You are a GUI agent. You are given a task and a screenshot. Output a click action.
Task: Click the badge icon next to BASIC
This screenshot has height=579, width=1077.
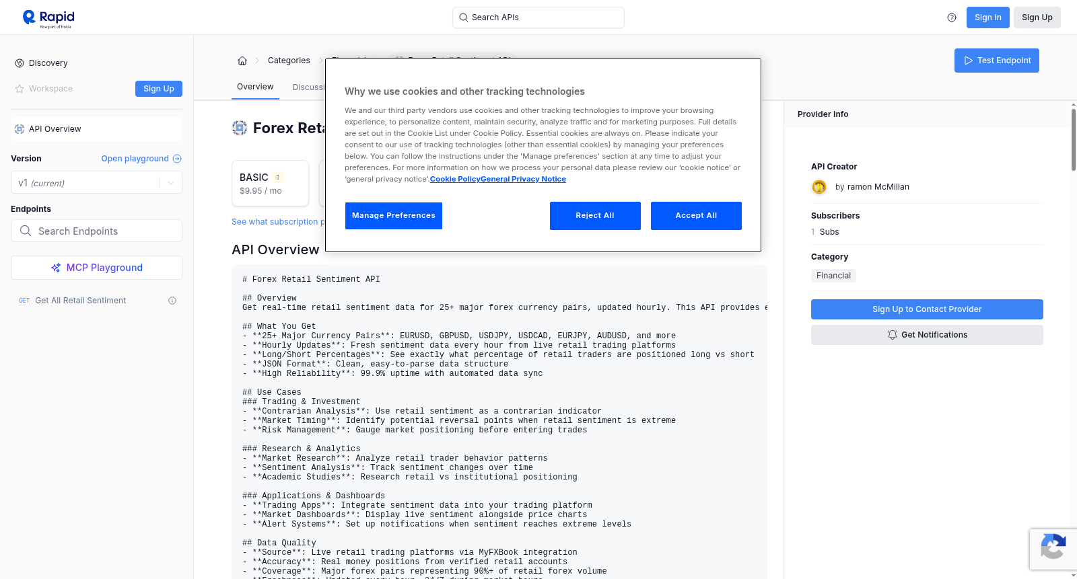277,178
